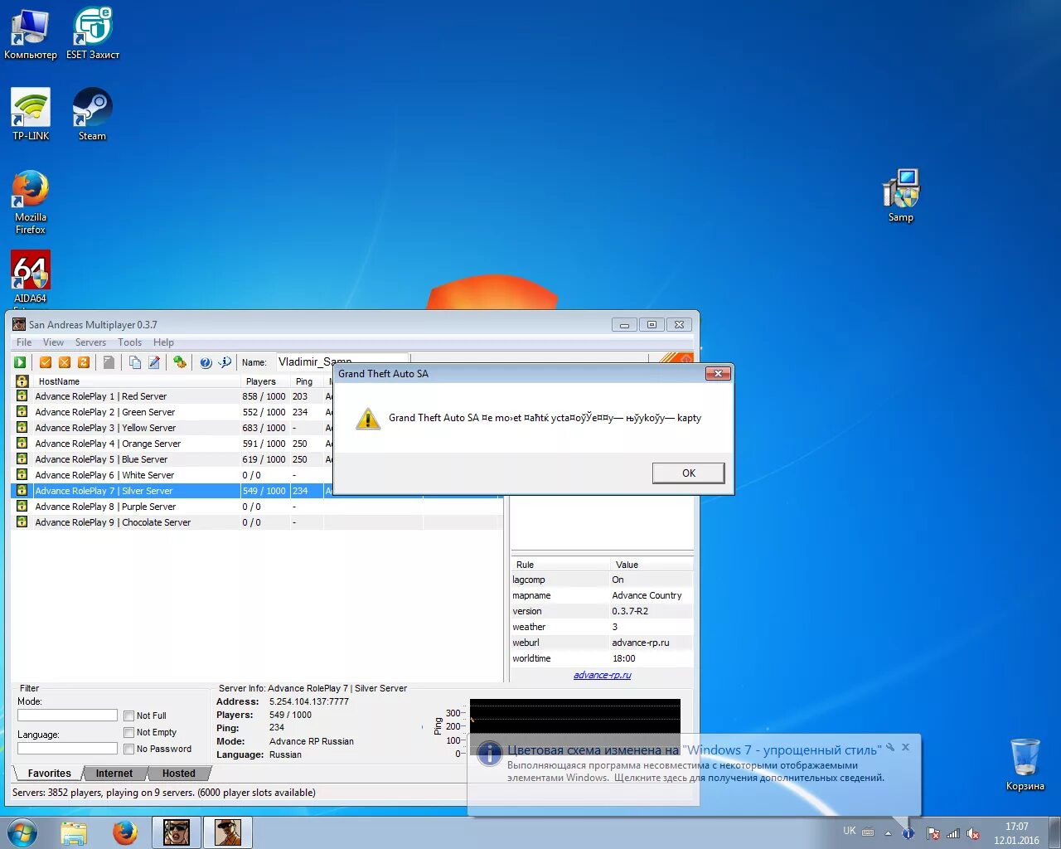Click the Mode filter input field
The width and height of the screenshot is (1061, 849).
(x=67, y=716)
